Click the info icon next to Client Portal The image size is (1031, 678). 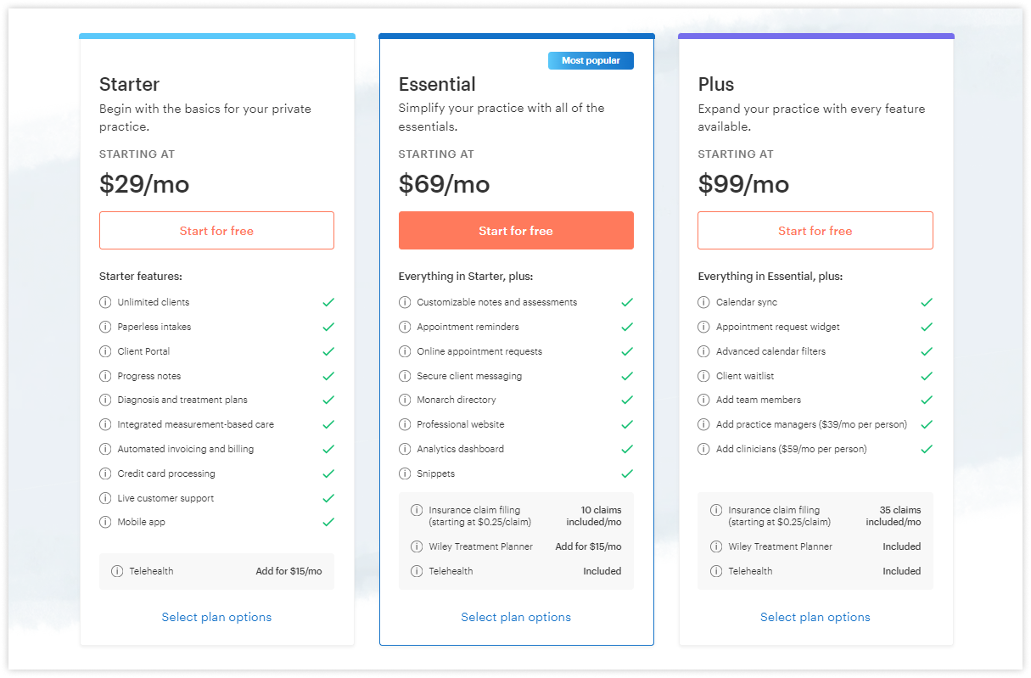[x=105, y=351]
